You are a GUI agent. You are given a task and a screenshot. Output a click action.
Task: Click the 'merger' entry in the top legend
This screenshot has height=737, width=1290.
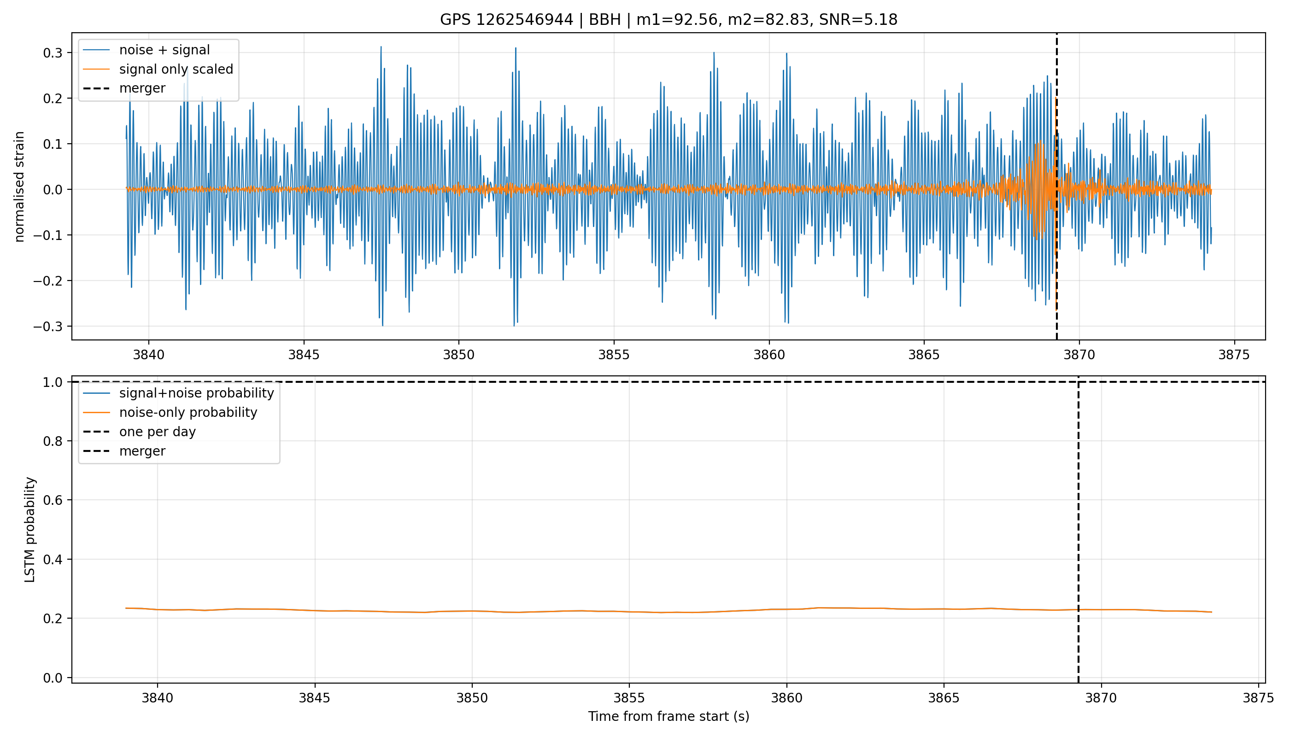124,88
